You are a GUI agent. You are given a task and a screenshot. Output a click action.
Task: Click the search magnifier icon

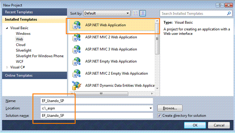[x=229, y=13]
